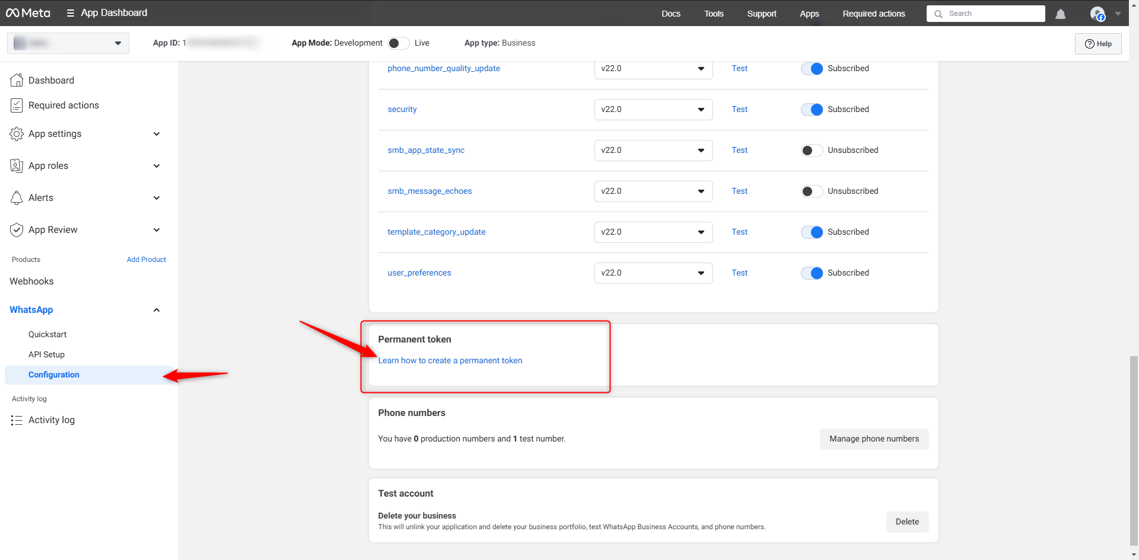
Task: Open Tools in top navigation
Action: click(714, 14)
